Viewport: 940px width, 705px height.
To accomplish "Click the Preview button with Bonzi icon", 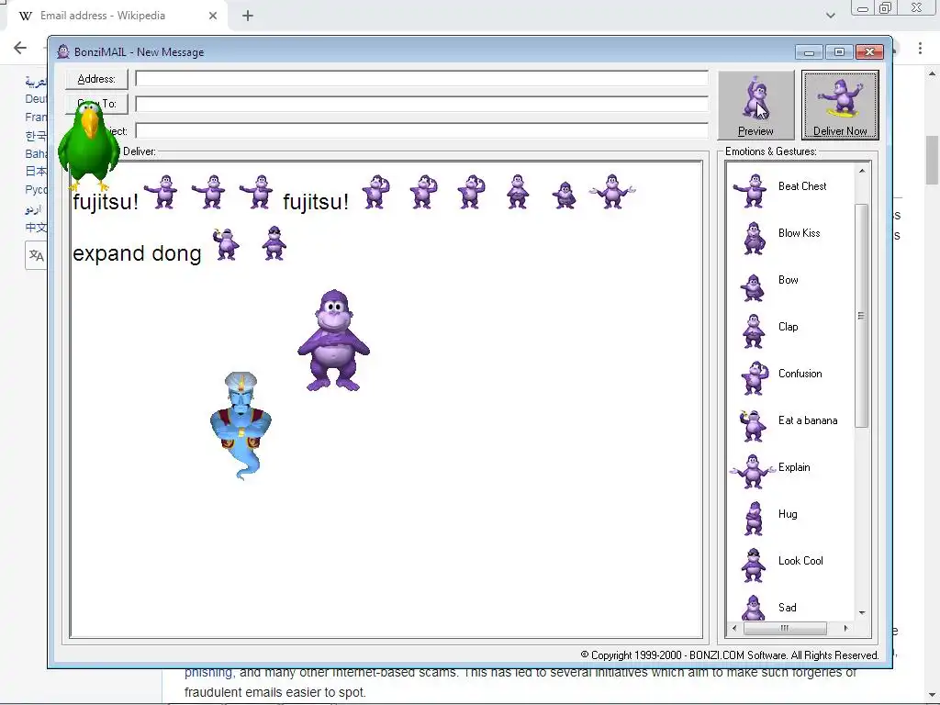I will tap(756, 105).
